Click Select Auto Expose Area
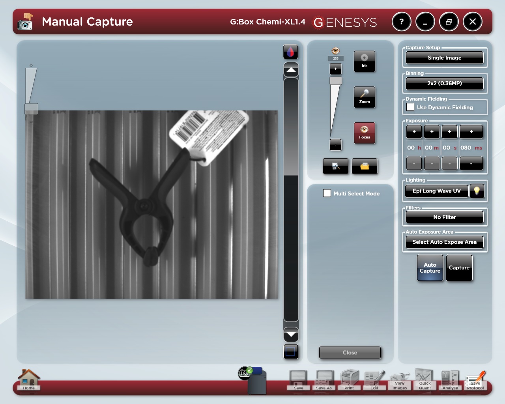This screenshot has height=404, width=505. [445, 242]
